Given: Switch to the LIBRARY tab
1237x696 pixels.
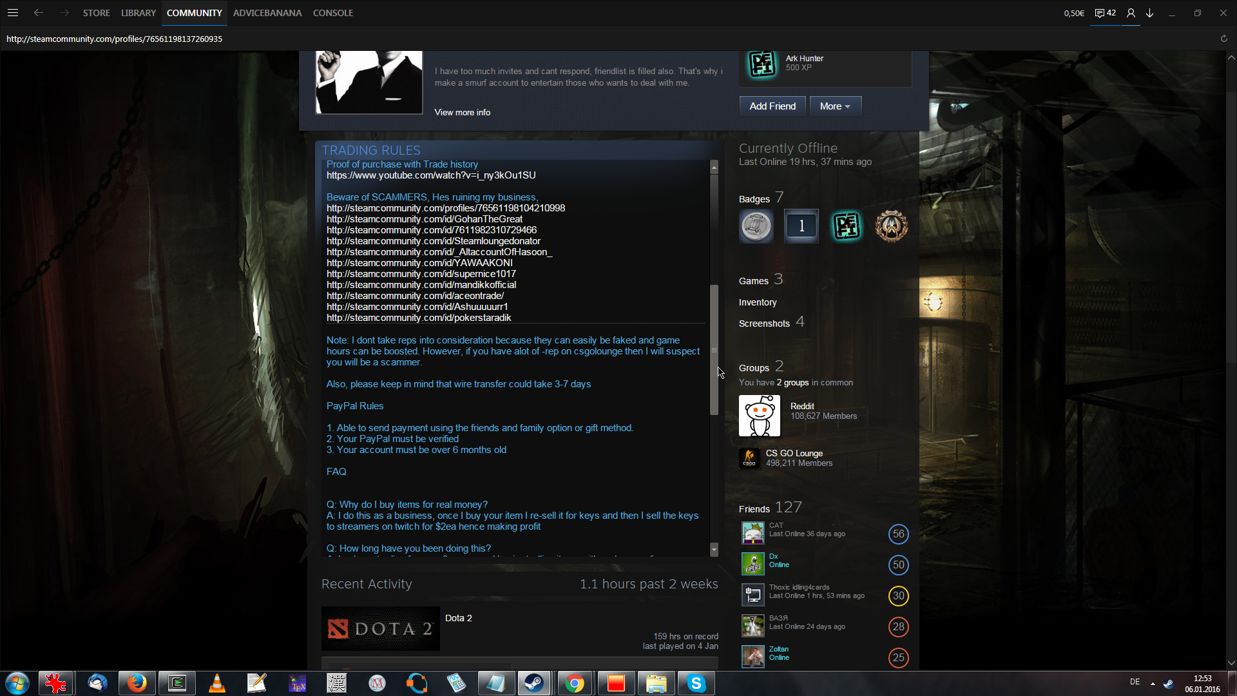Looking at the screenshot, I should [x=139, y=13].
